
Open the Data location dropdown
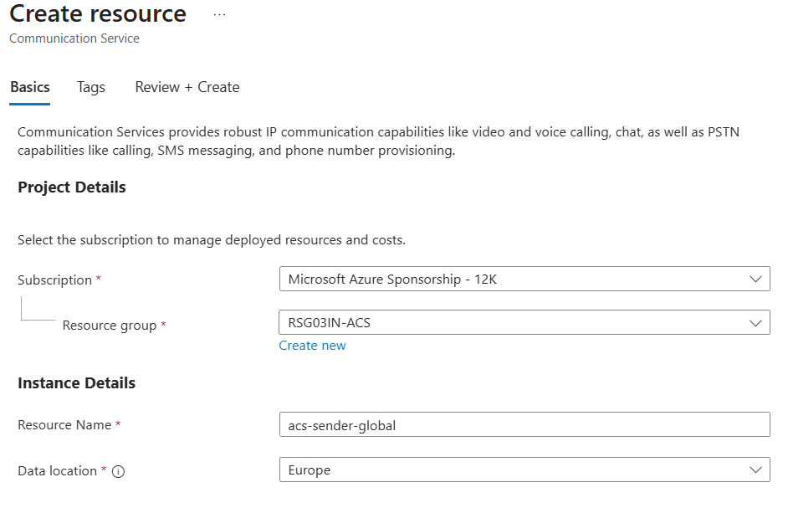coord(524,470)
